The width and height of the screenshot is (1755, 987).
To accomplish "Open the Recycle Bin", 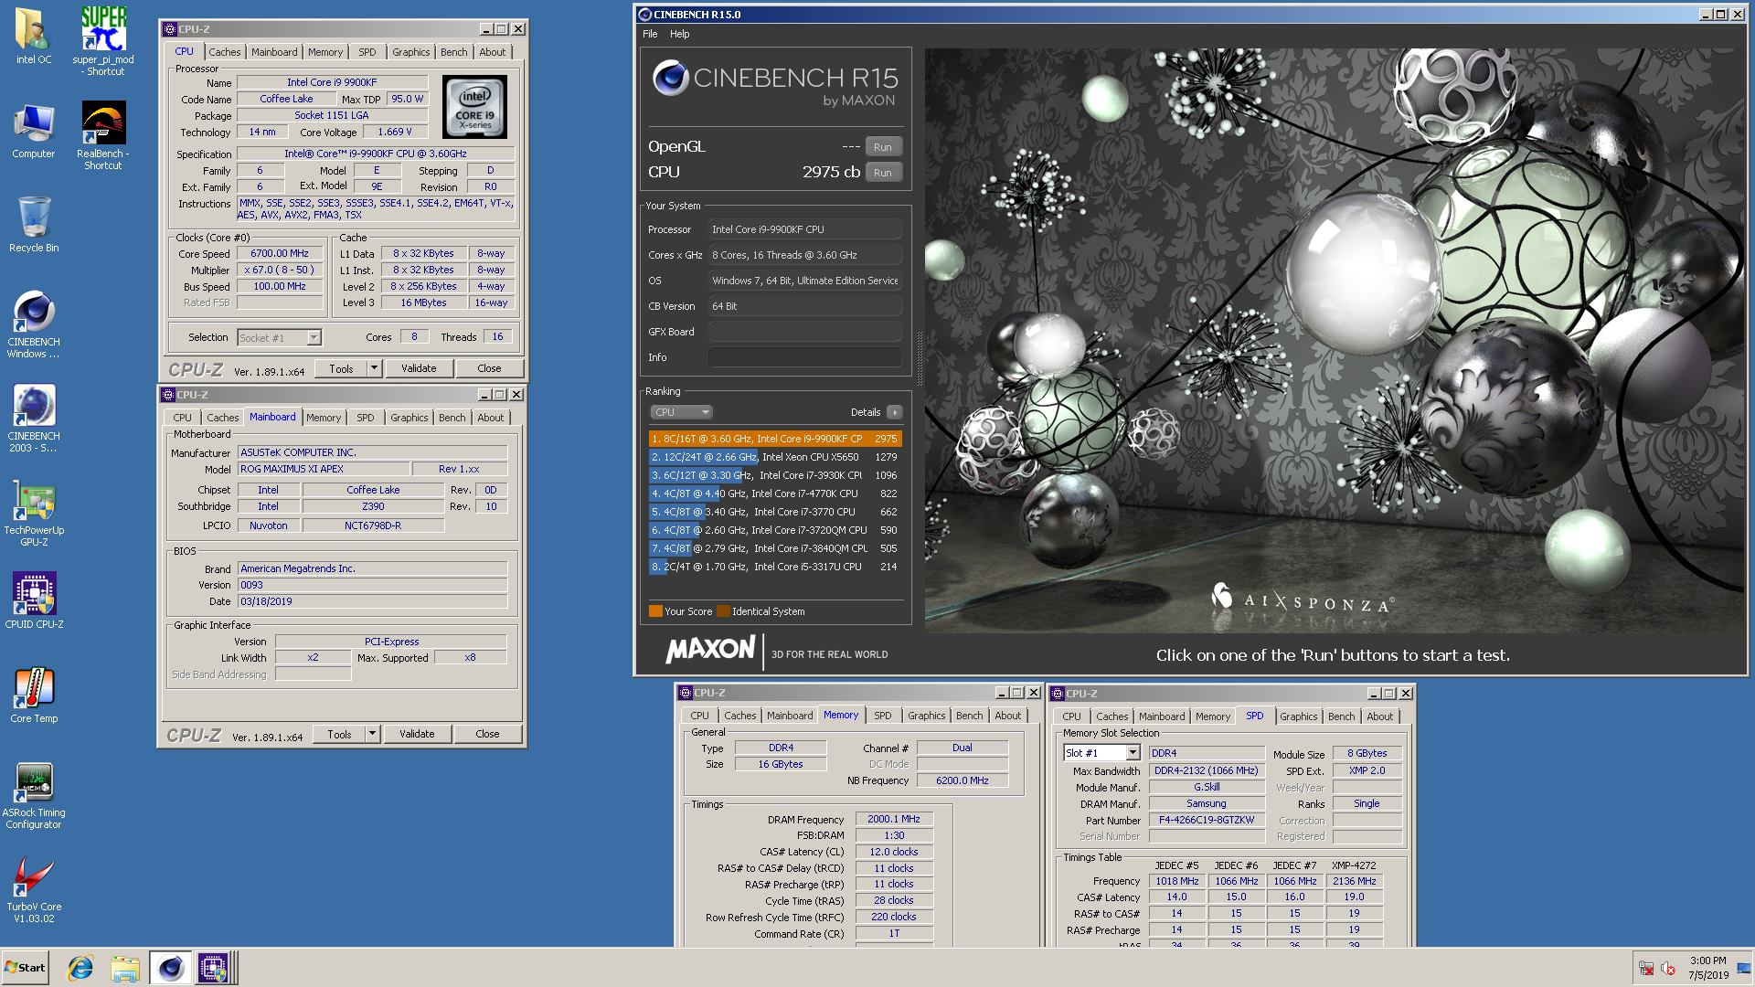I will pyautogui.click(x=33, y=225).
